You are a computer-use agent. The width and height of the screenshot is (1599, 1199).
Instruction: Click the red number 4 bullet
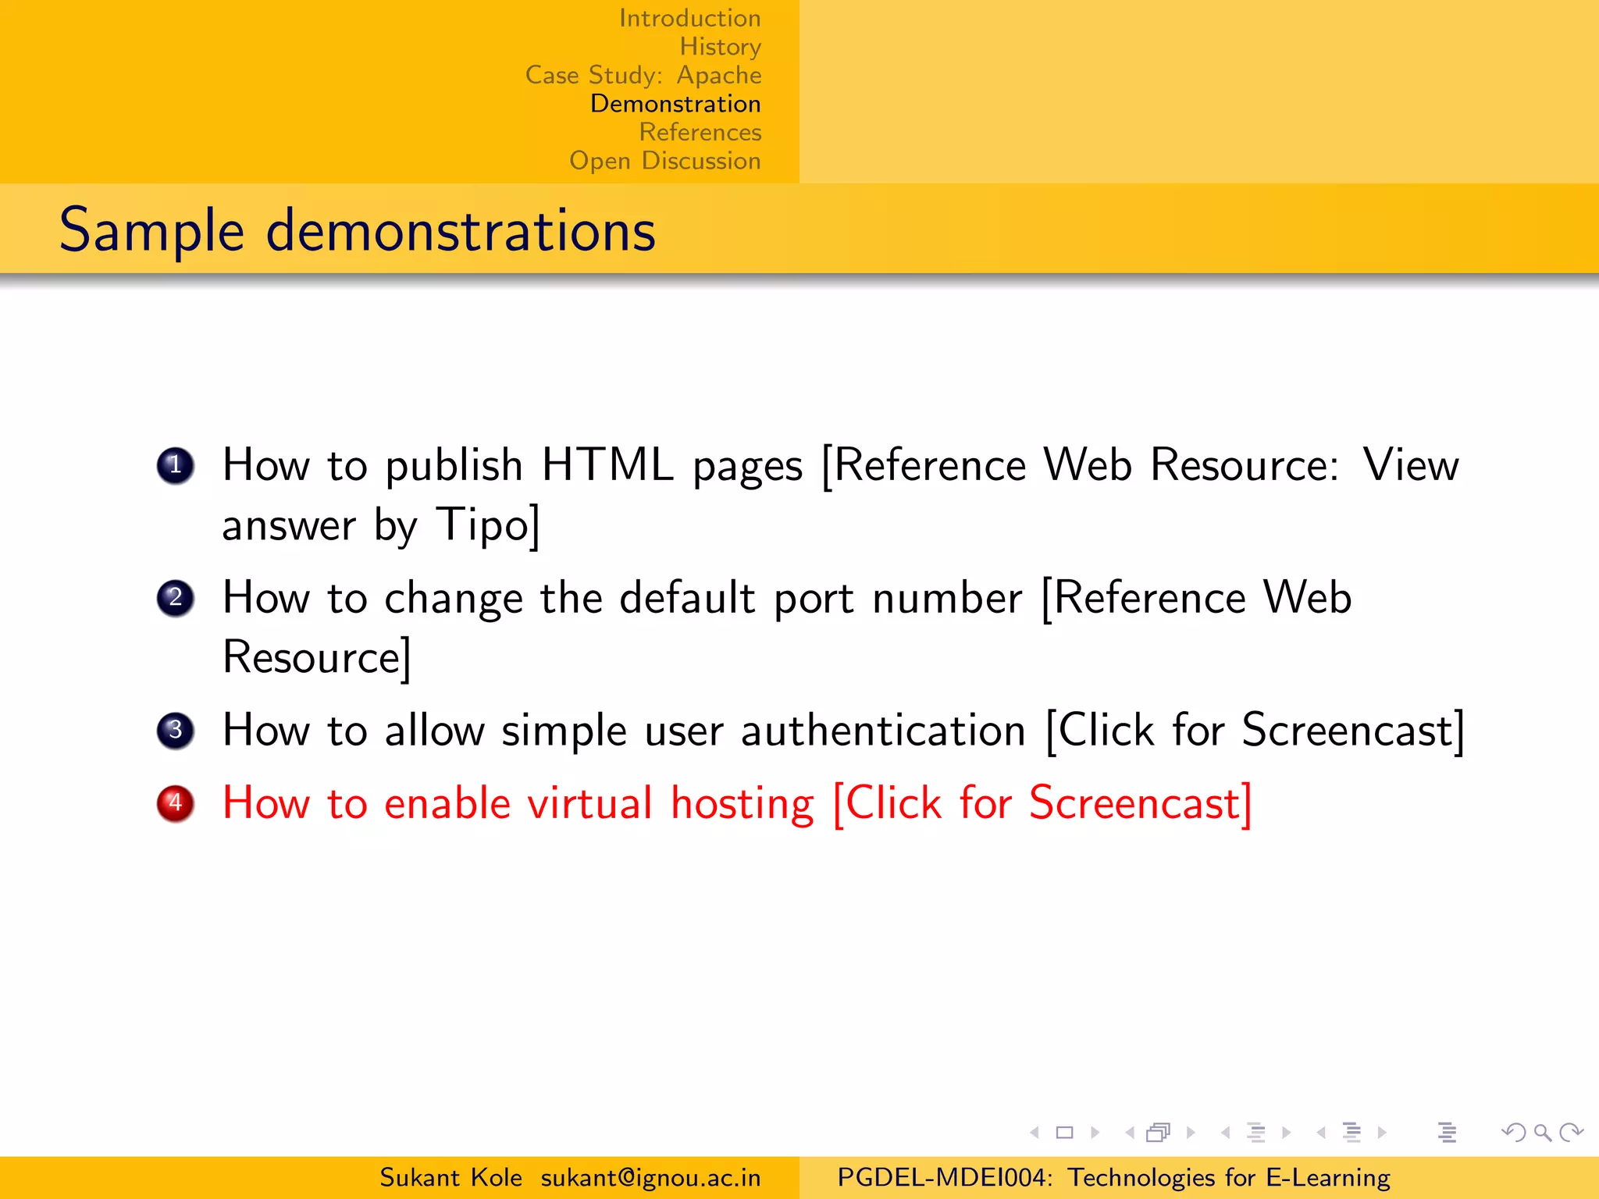coord(176,803)
